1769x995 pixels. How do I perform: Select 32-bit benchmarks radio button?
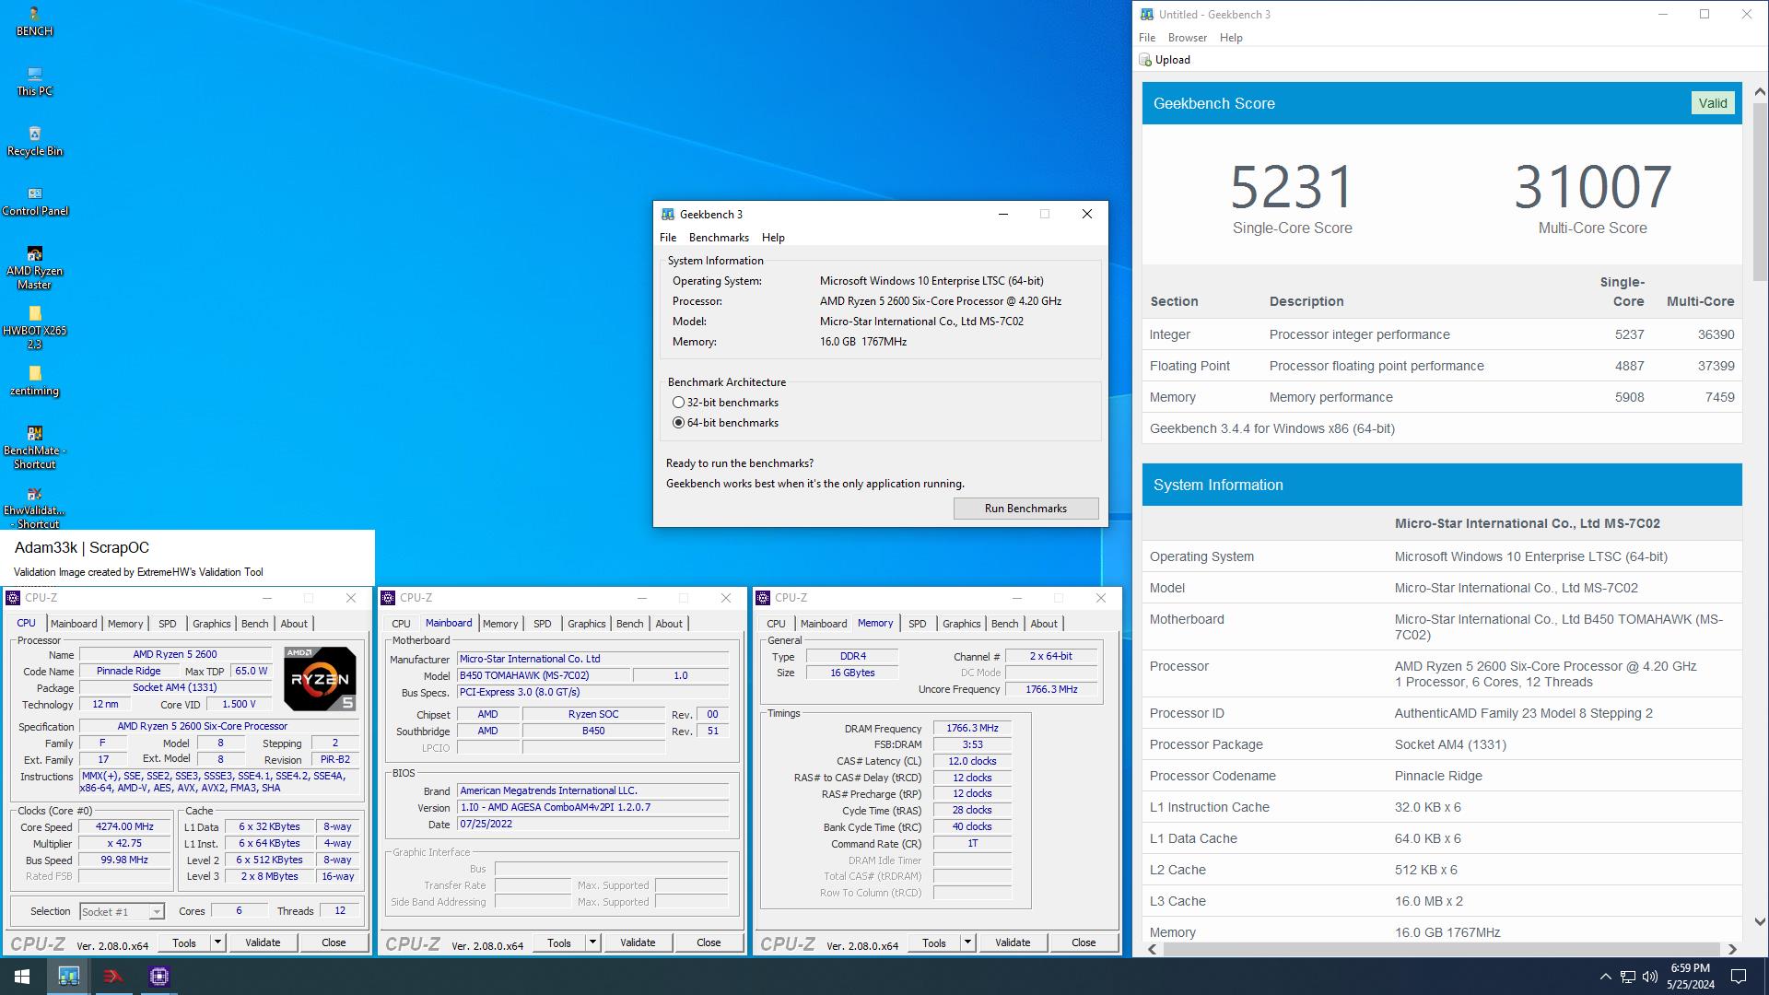[678, 403]
